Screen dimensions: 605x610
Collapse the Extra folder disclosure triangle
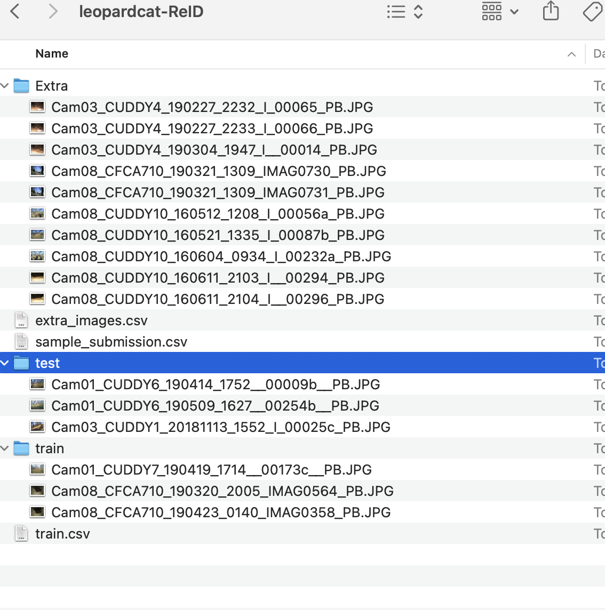click(5, 85)
